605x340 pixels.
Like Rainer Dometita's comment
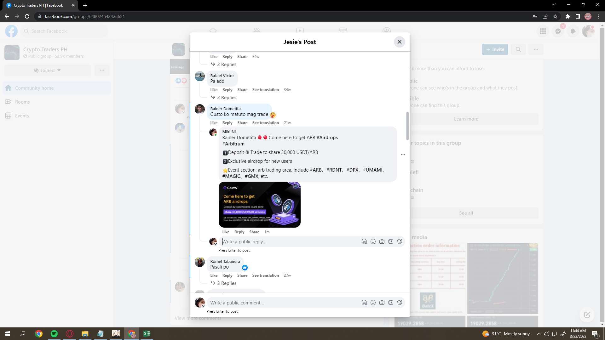pos(214,123)
